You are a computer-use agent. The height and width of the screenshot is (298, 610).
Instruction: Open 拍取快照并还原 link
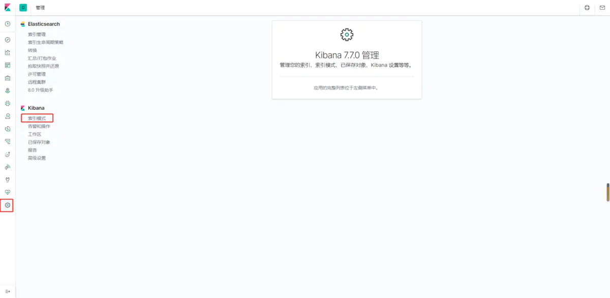43,66
